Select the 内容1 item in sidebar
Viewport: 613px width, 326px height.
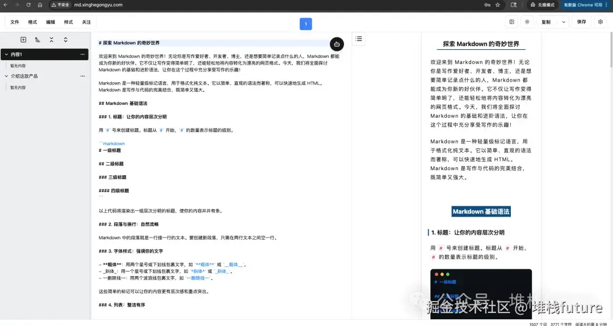(x=45, y=54)
